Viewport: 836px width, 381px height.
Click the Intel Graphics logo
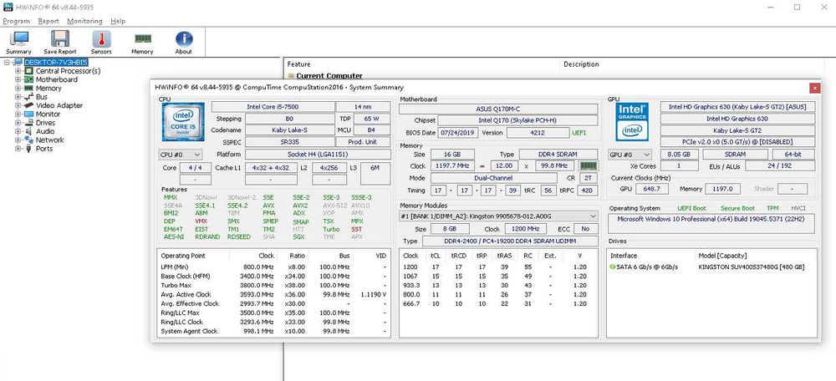tap(632, 122)
